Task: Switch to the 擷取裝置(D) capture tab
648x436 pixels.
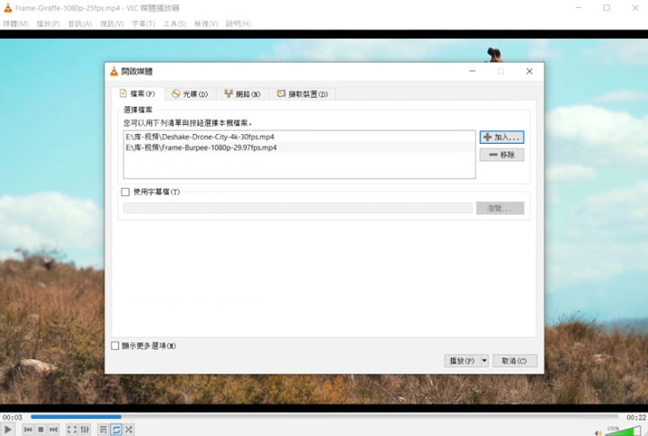Action: click(302, 94)
